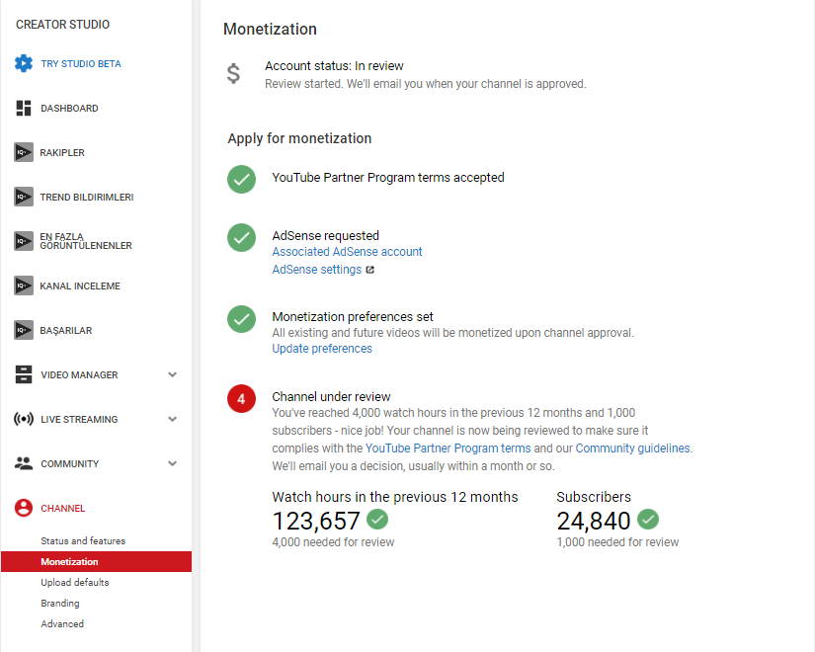
Task: Select COMMUNITY label
Action: 70,463
